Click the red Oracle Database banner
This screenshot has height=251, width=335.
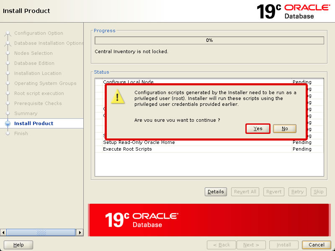click(x=209, y=220)
